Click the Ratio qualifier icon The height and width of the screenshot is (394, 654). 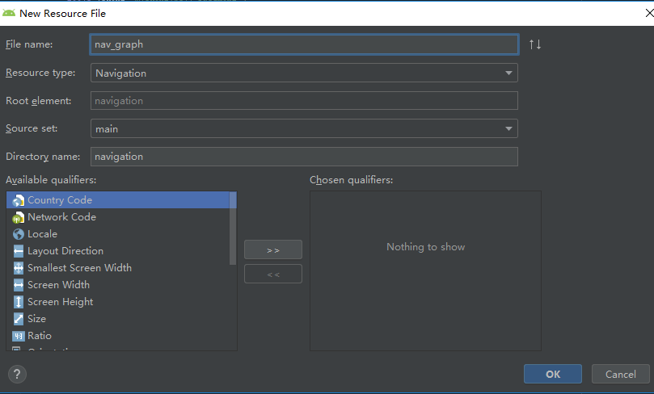tap(19, 336)
